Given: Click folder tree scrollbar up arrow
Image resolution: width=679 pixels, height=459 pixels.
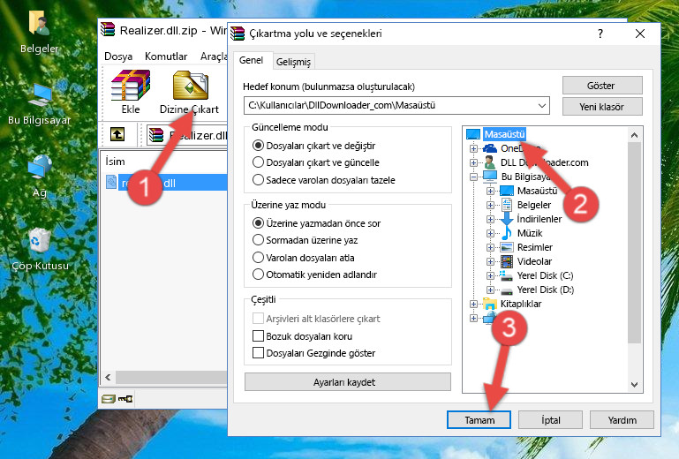Looking at the screenshot, I should tap(634, 136).
